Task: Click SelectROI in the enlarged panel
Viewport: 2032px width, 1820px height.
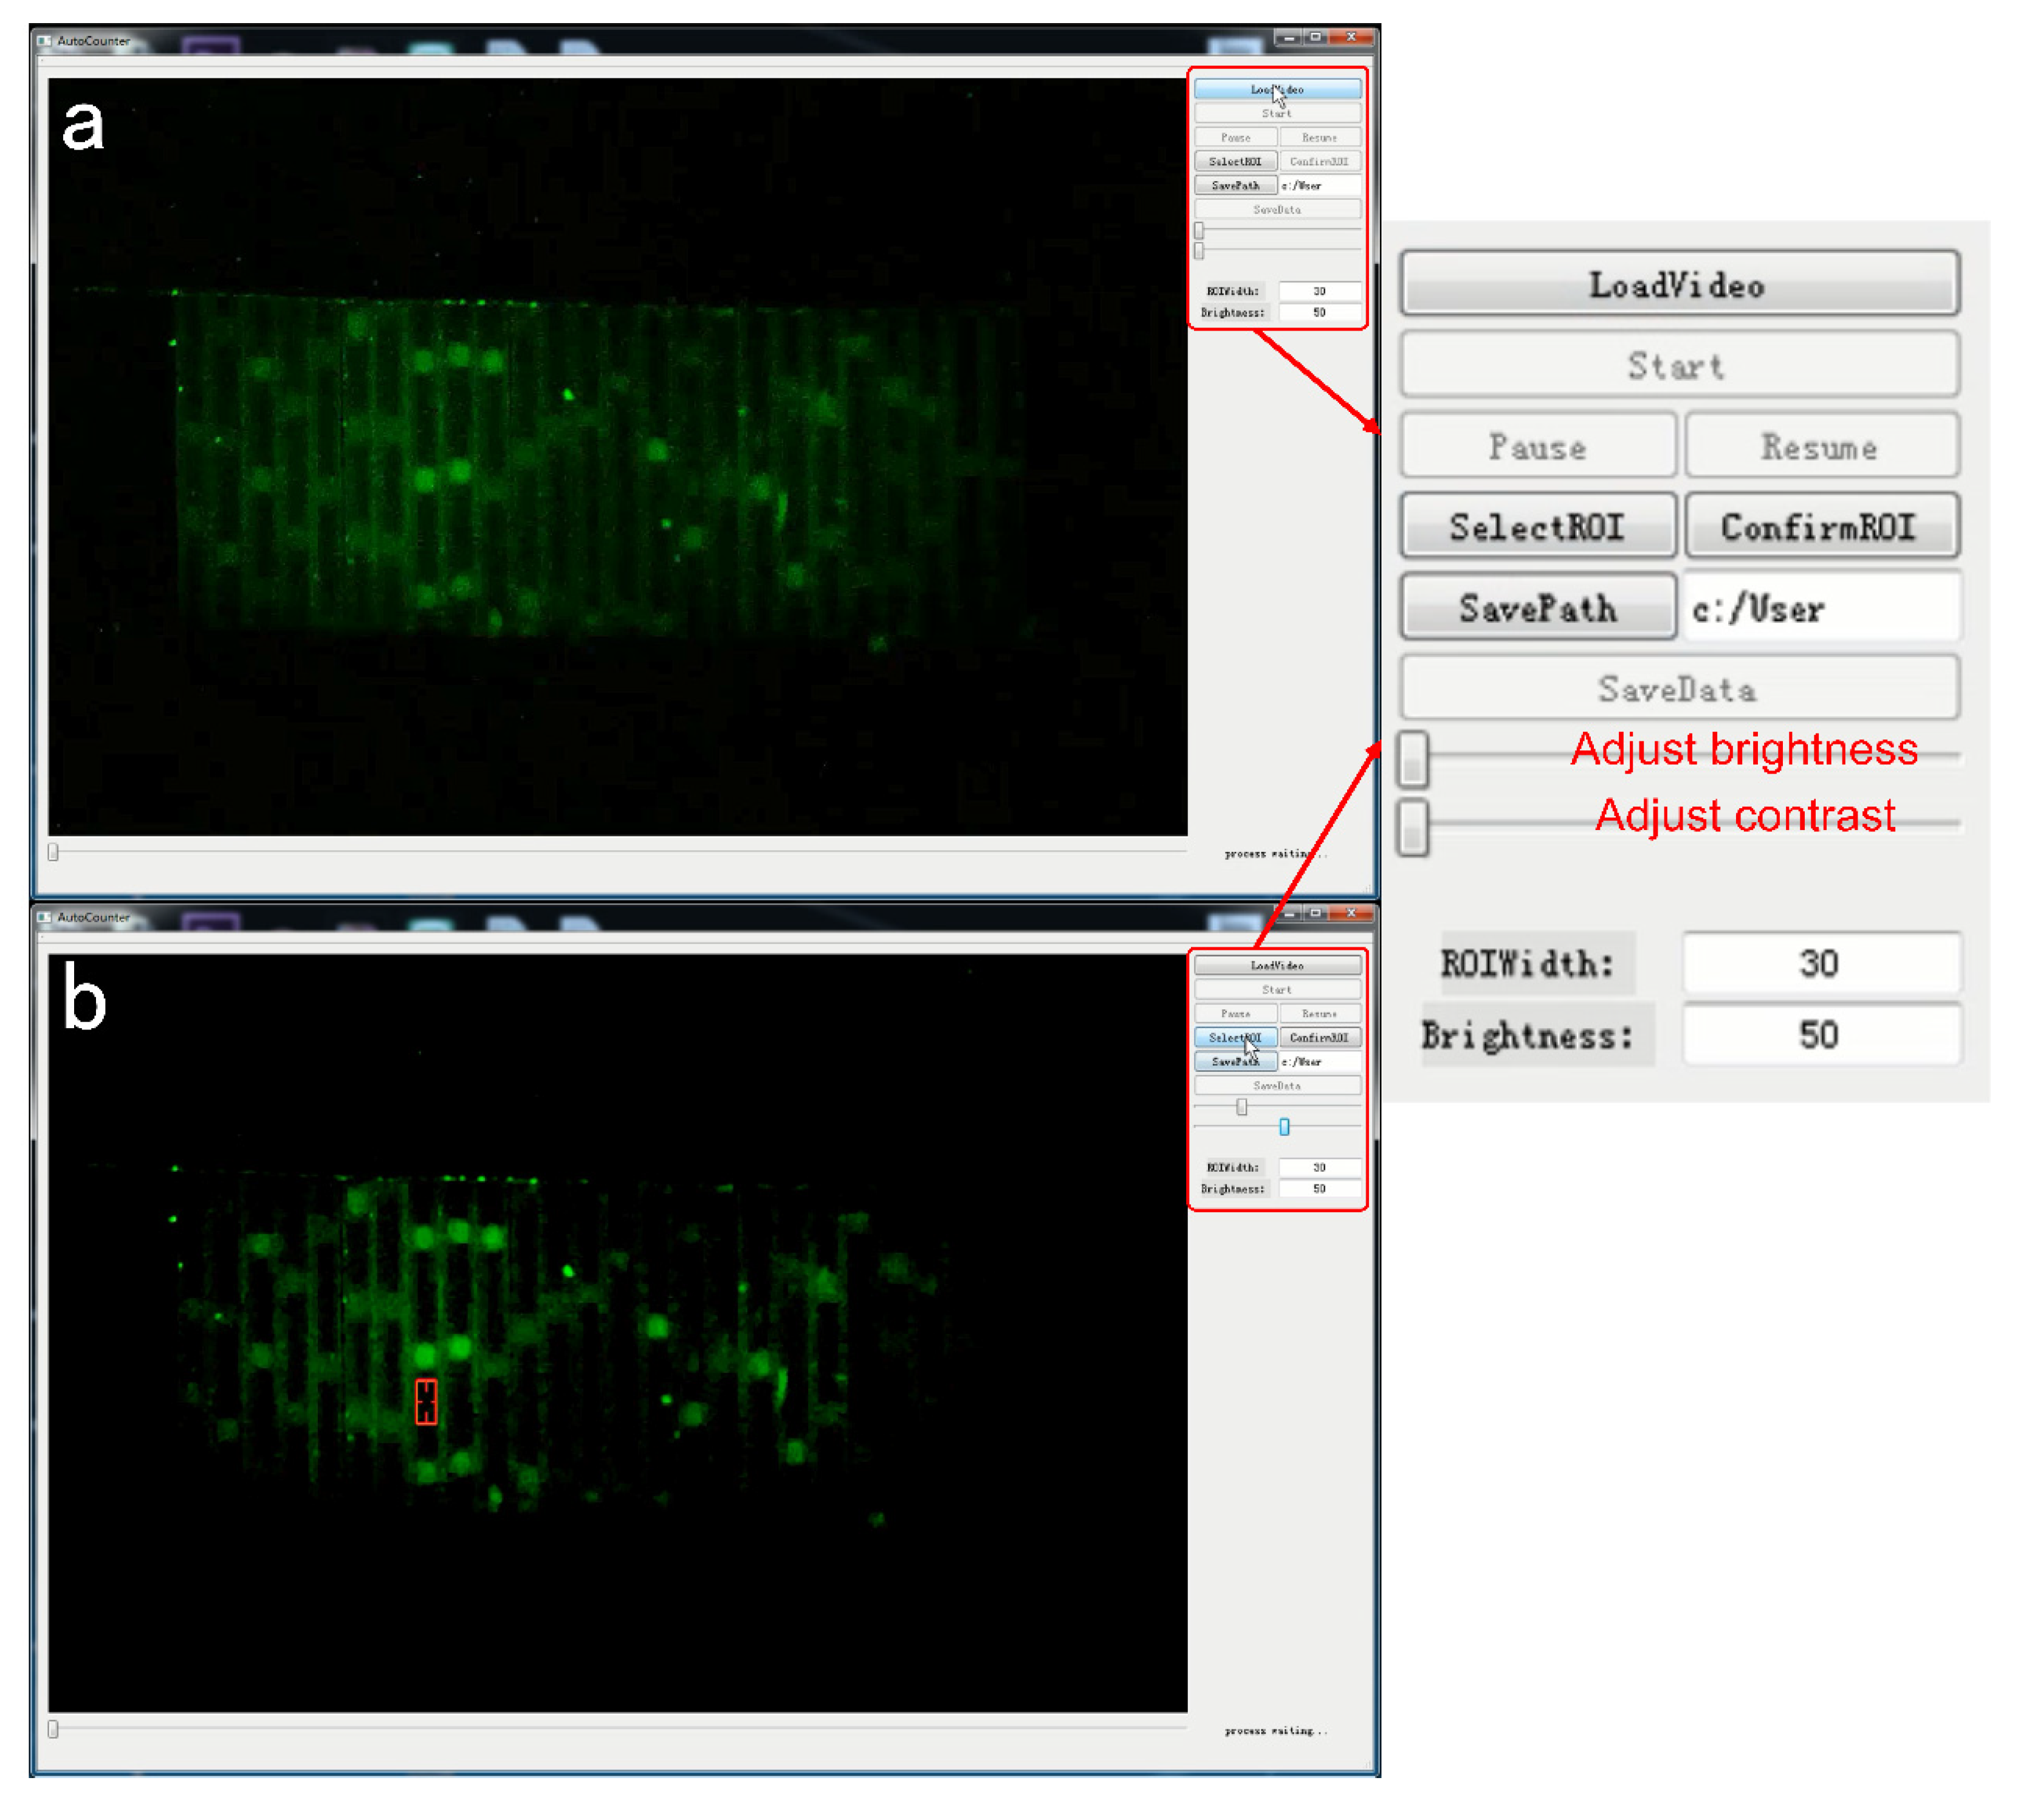Action: coord(1537,526)
